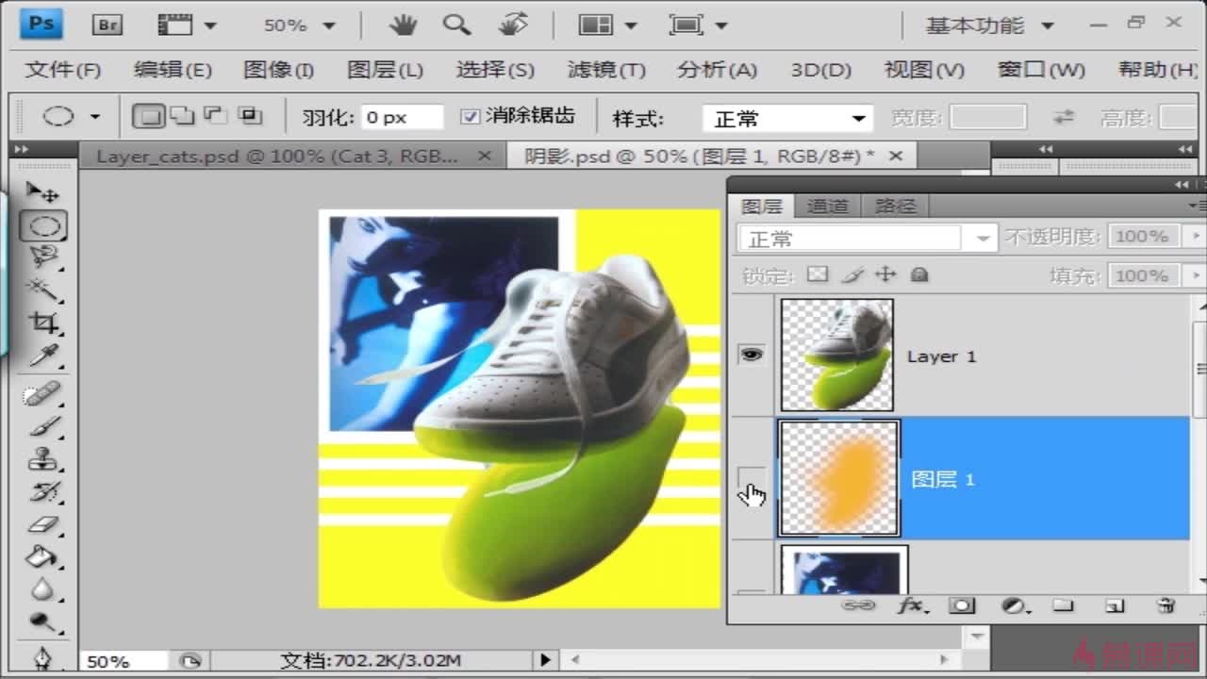
Task: Create new adjustment layer icon
Action: [1014, 605]
